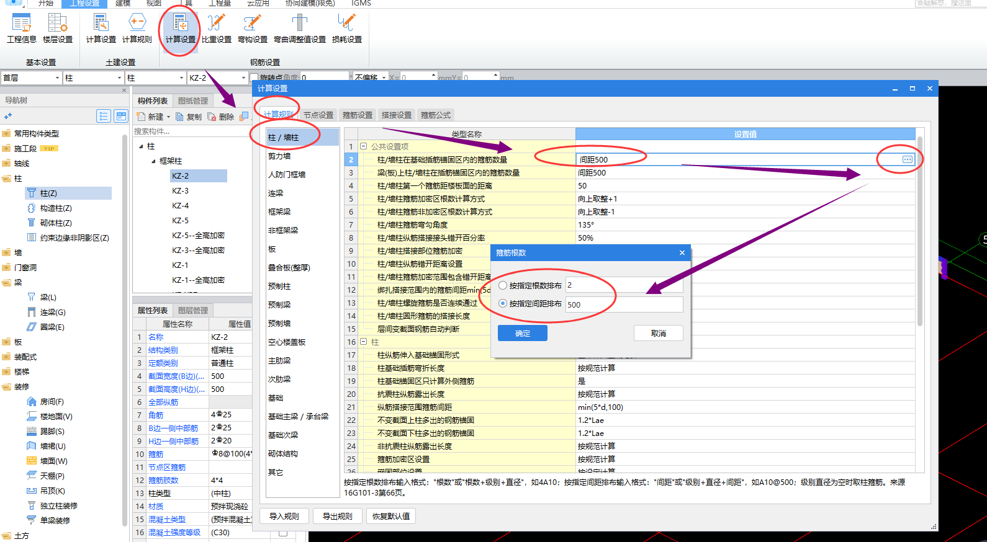
Task: Select 按指定间距排布 radio option
Action: coord(503,304)
